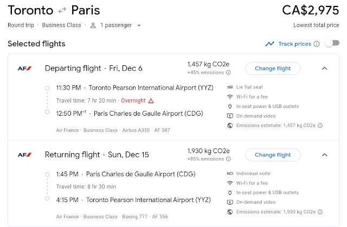Open info for 1,457 kg emissions estimate

click(320, 125)
